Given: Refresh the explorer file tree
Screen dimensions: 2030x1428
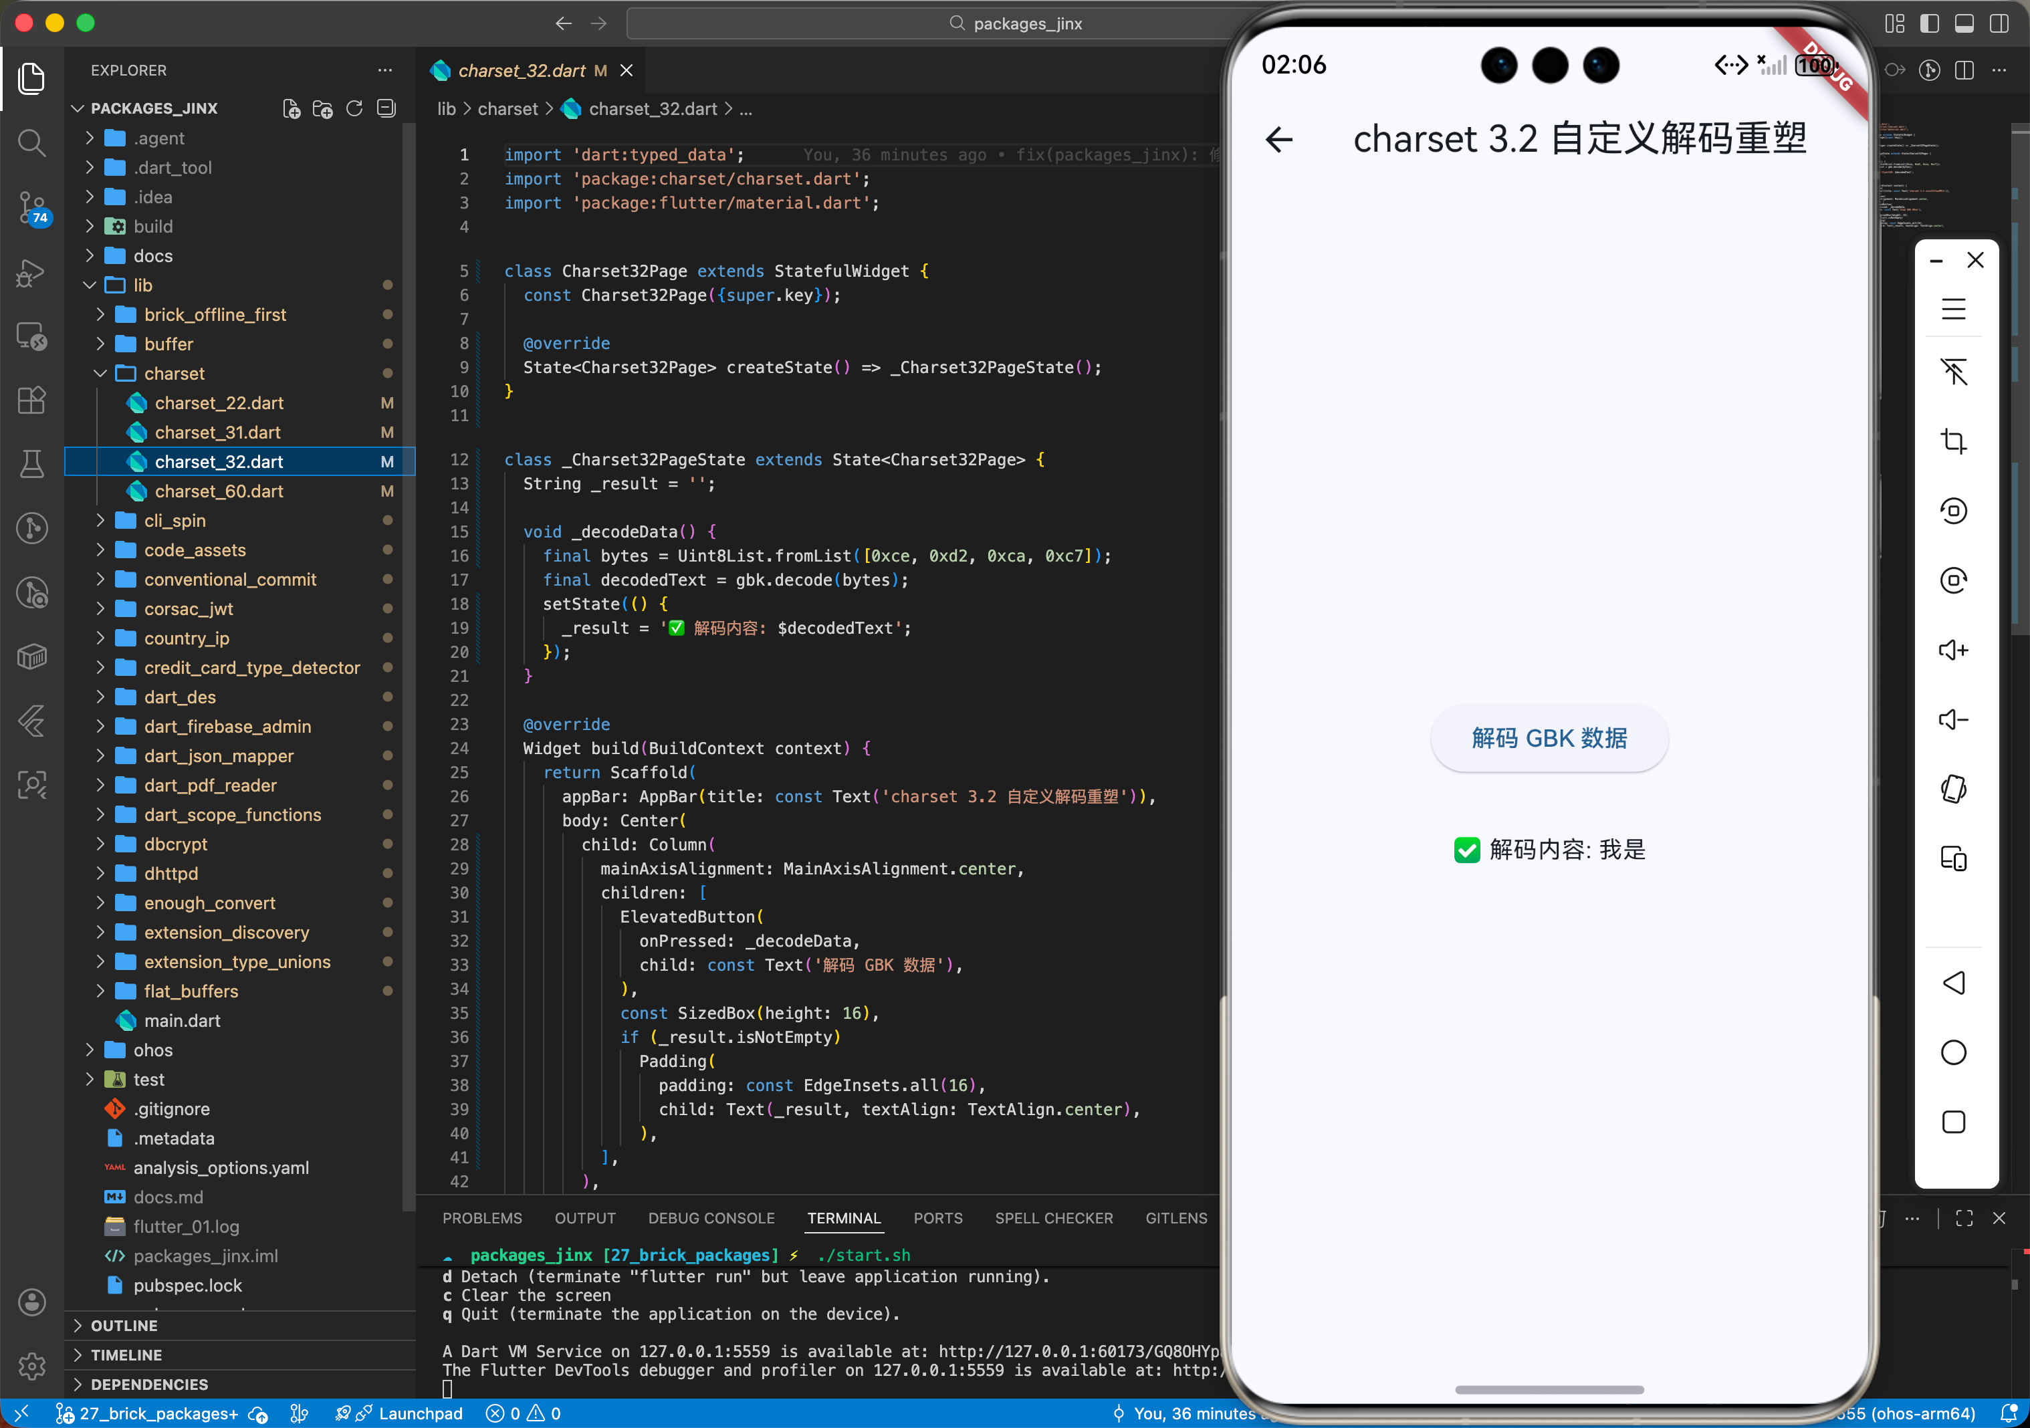Looking at the screenshot, I should (354, 109).
